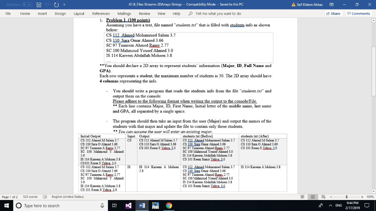Image resolution: width=376 pixels, height=211 pixels.
Task: Click Print Layout view toggle
Action: (313, 197)
